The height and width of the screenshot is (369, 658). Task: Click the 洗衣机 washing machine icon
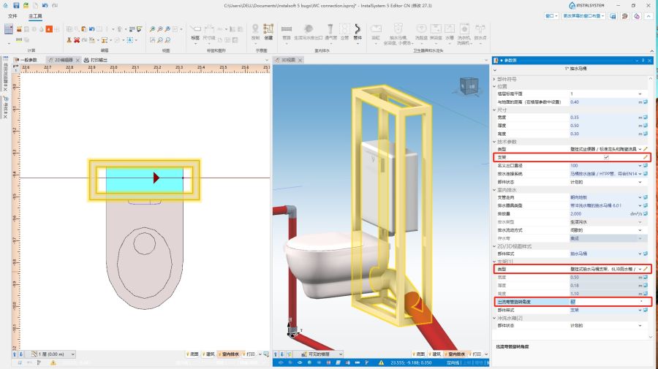462,31
